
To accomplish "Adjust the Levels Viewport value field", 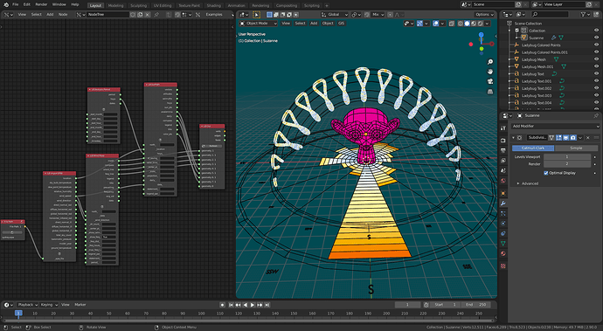I will pos(567,157).
